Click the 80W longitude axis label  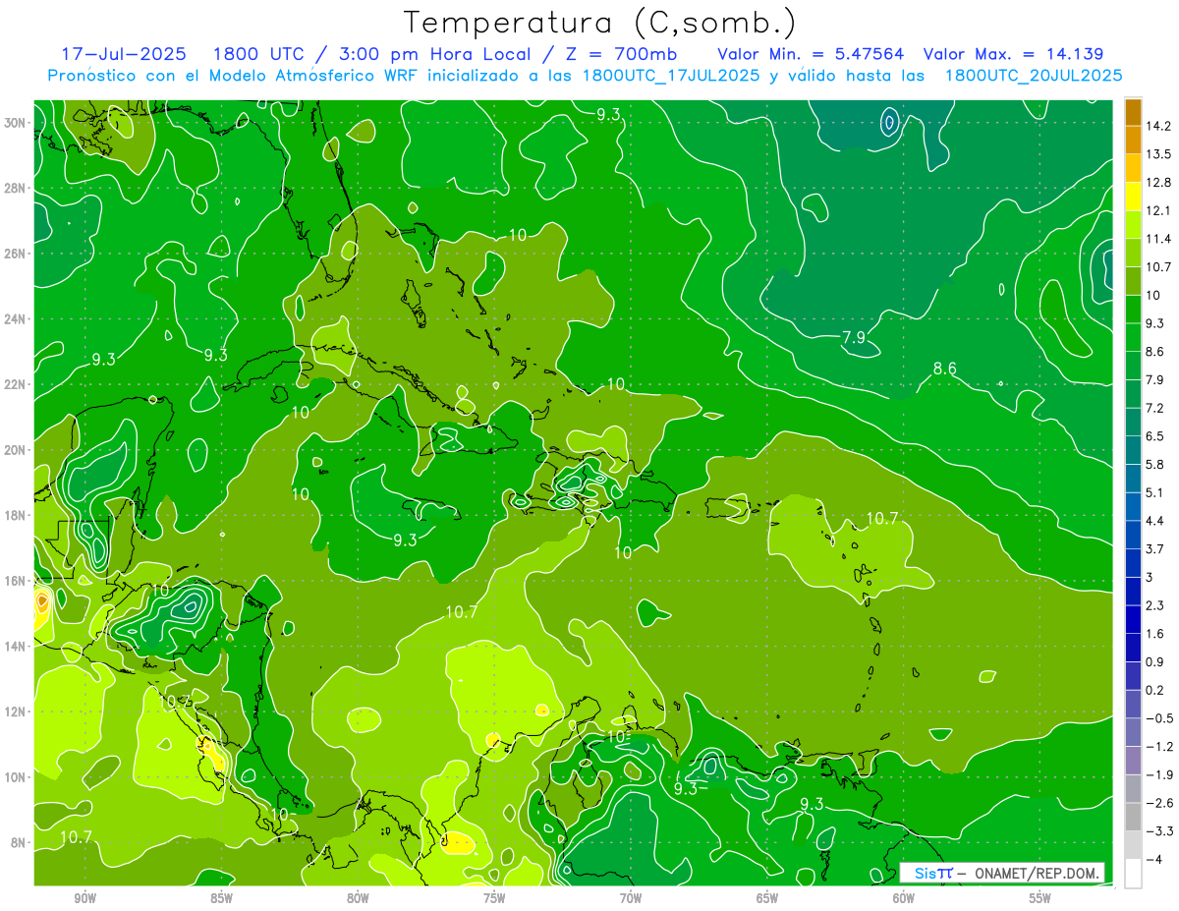point(358,898)
